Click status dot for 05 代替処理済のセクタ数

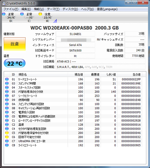(7, 92)
